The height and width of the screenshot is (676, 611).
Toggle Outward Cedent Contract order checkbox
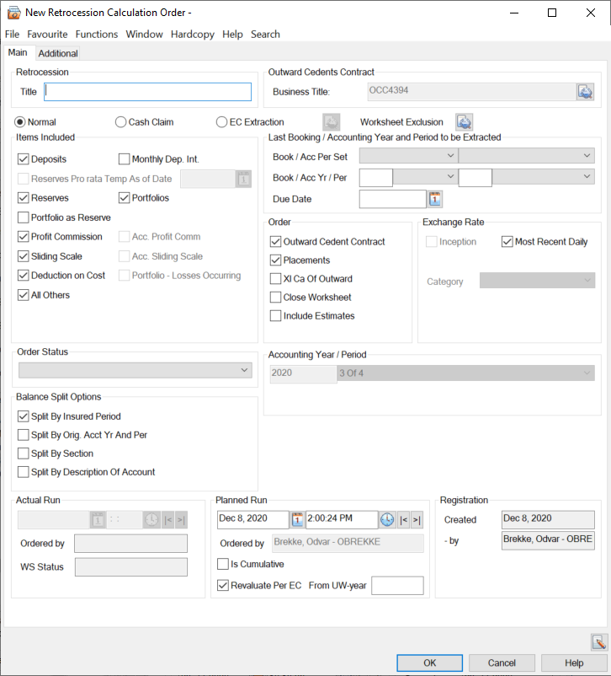275,242
